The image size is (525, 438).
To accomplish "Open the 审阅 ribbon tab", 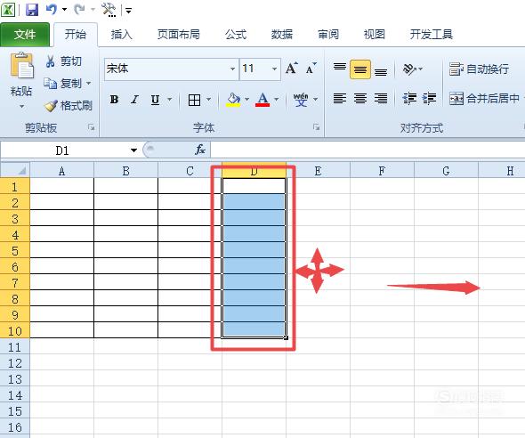I will (328, 34).
